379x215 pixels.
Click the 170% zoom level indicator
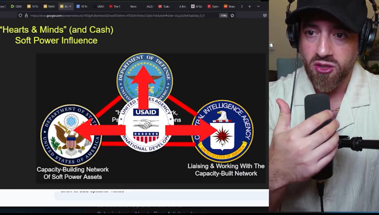click(223, 16)
